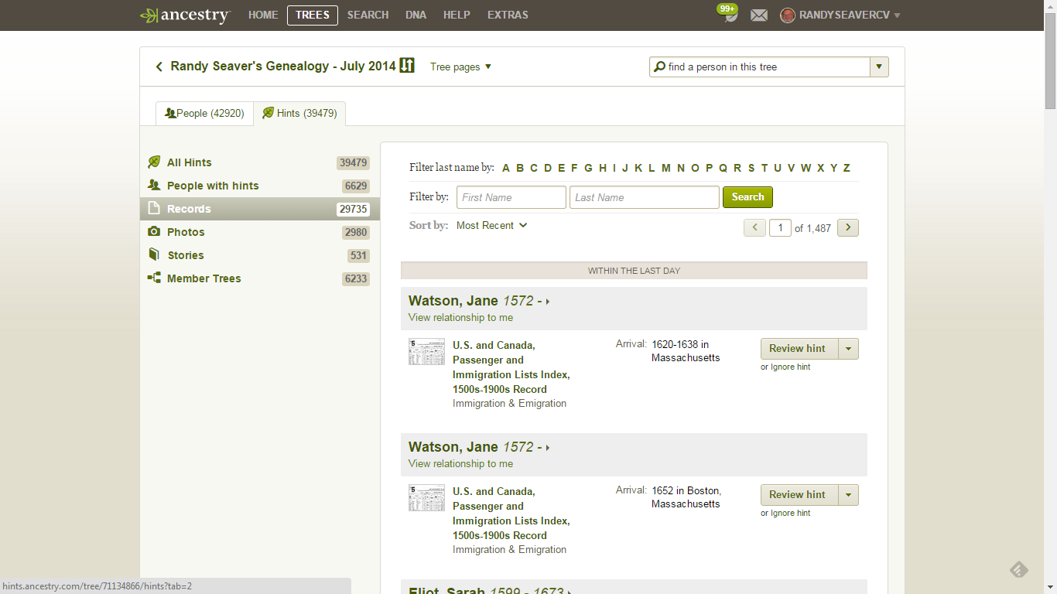Select the Records document icon in sidebar
The image size is (1057, 594).
(x=154, y=208)
